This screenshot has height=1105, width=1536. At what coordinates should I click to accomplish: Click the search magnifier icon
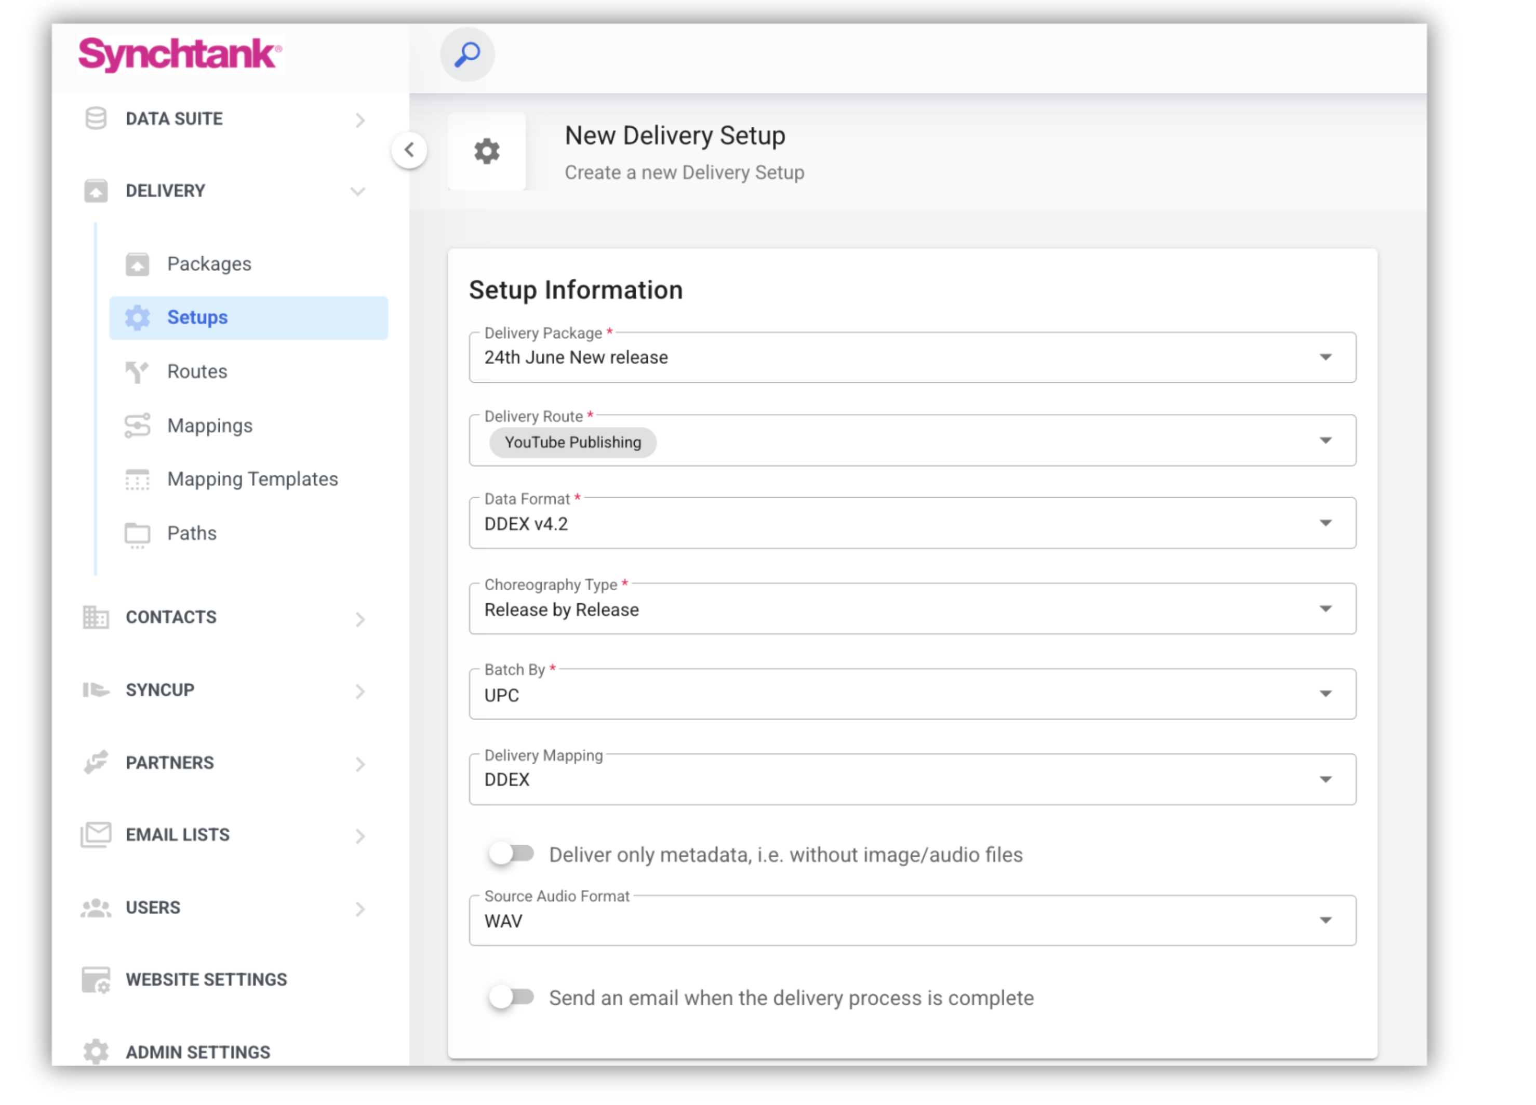coord(468,54)
